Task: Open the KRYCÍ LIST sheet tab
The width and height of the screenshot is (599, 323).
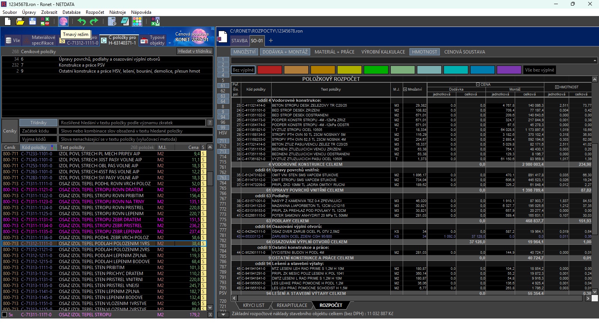Action: (254, 305)
